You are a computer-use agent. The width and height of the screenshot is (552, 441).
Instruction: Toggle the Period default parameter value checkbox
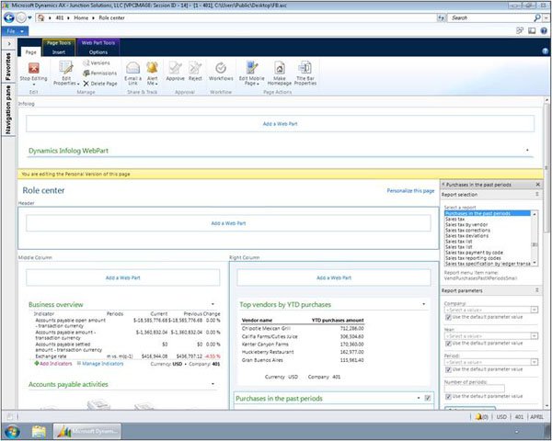[448, 369]
